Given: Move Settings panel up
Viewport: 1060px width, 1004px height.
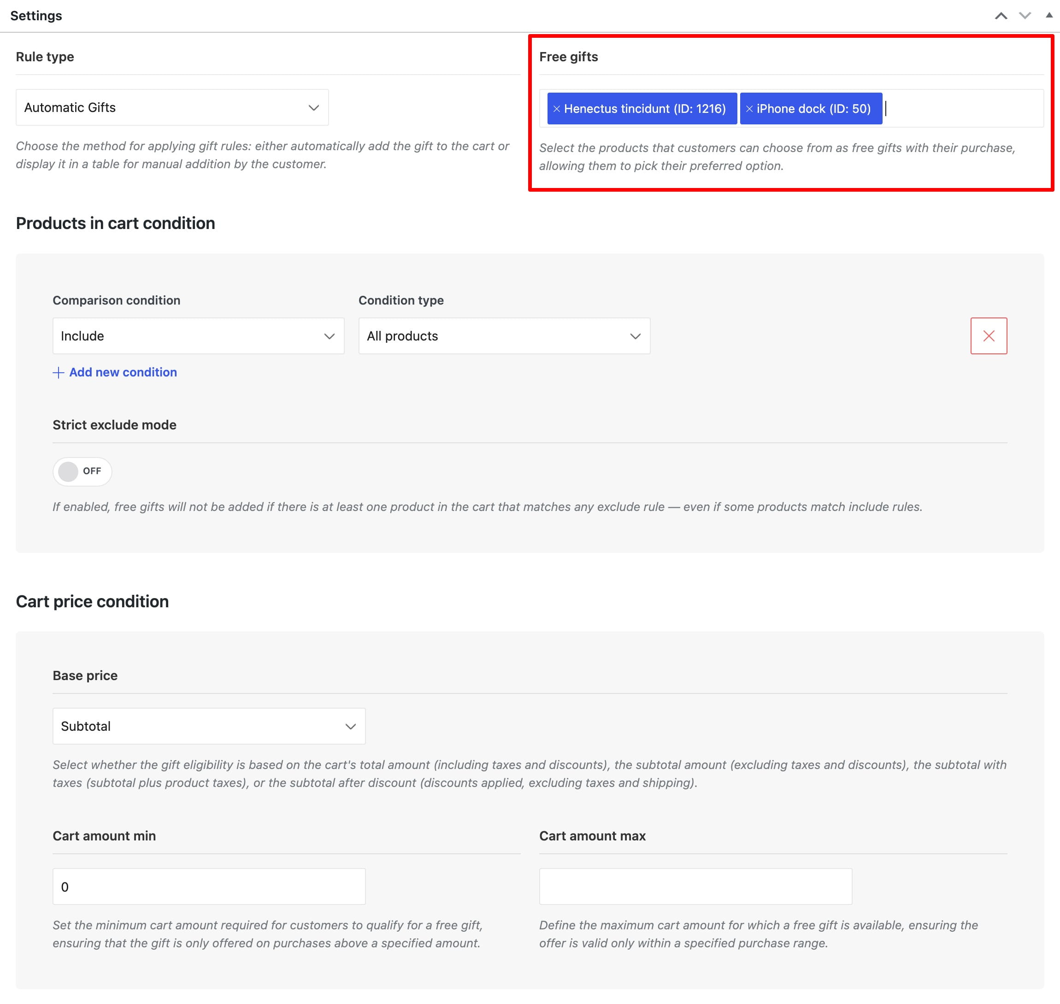Looking at the screenshot, I should 1001,16.
